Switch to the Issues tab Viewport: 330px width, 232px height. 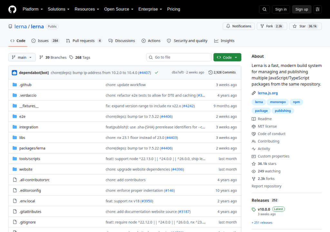coord(45,41)
